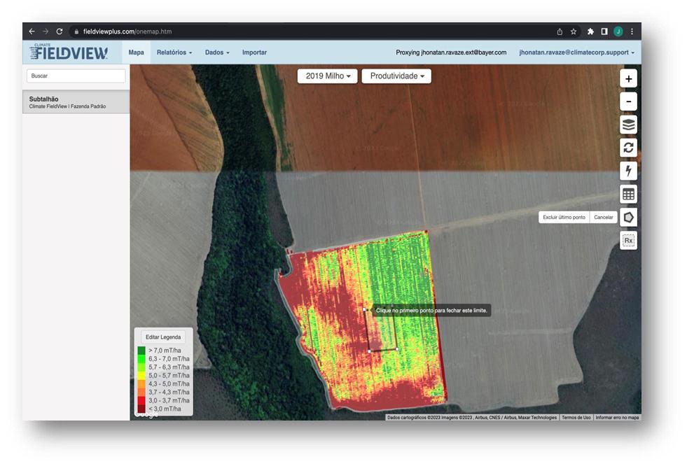Expand the 2019 Milho season dropdown
The image size is (687, 466).
(327, 76)
